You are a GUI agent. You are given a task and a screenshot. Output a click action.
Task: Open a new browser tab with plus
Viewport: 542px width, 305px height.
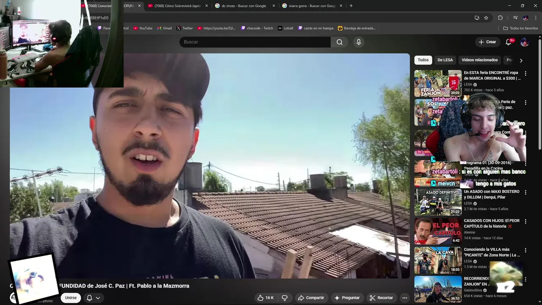click(x=351, y=6)
